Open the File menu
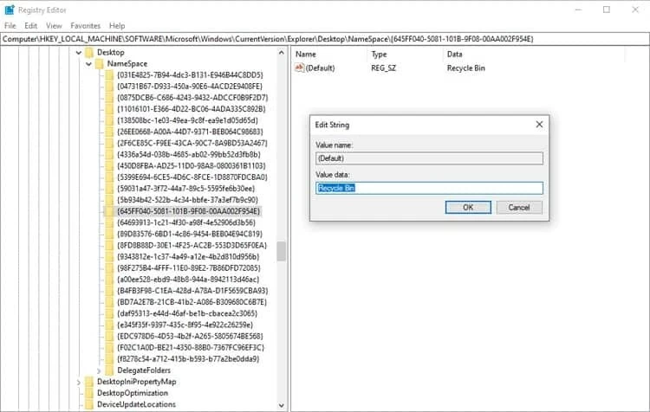Image resolution: width=650 pixels, height=412 pixels. coord(10,26)
